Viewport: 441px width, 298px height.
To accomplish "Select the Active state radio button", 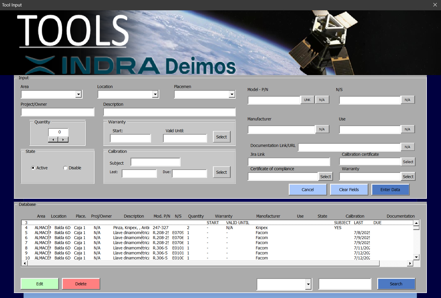I will tap(33, 168).
